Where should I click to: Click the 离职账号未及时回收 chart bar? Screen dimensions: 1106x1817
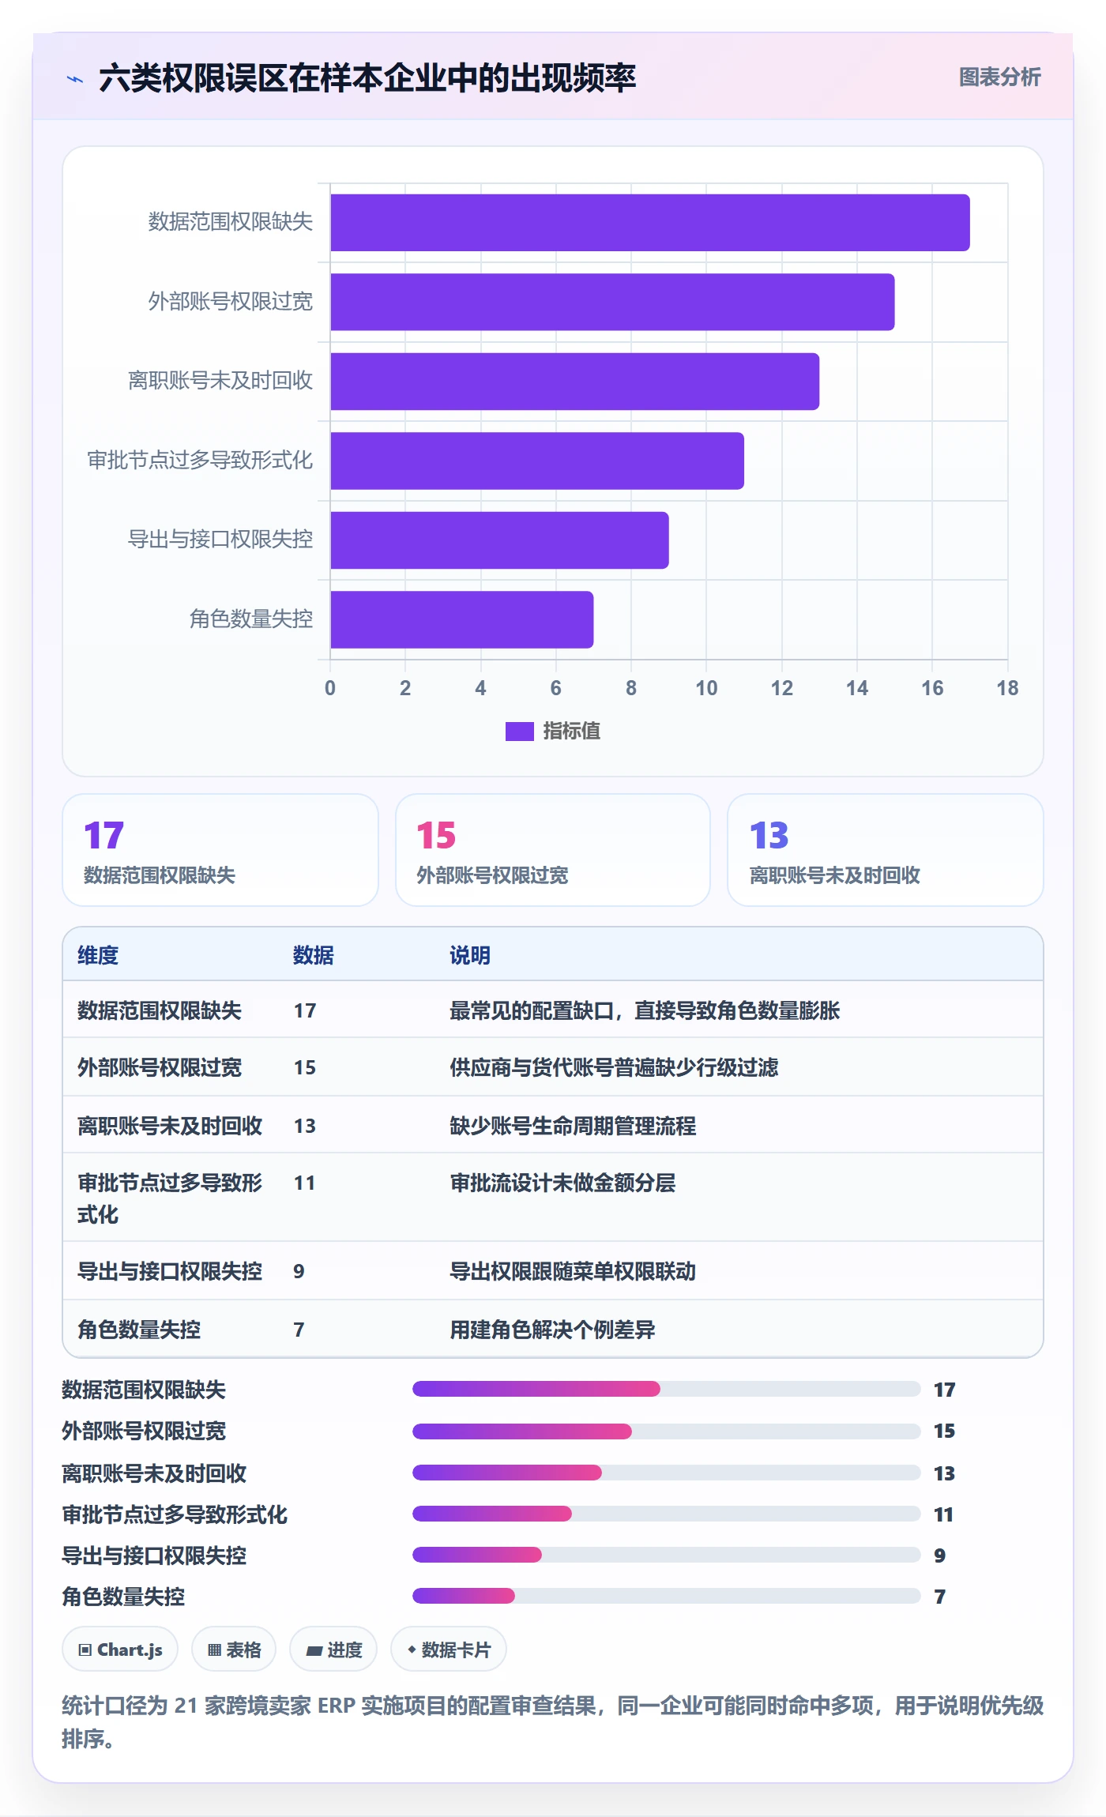pos(574,382)
